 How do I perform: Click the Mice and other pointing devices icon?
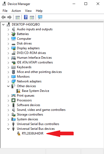point(13,72)
